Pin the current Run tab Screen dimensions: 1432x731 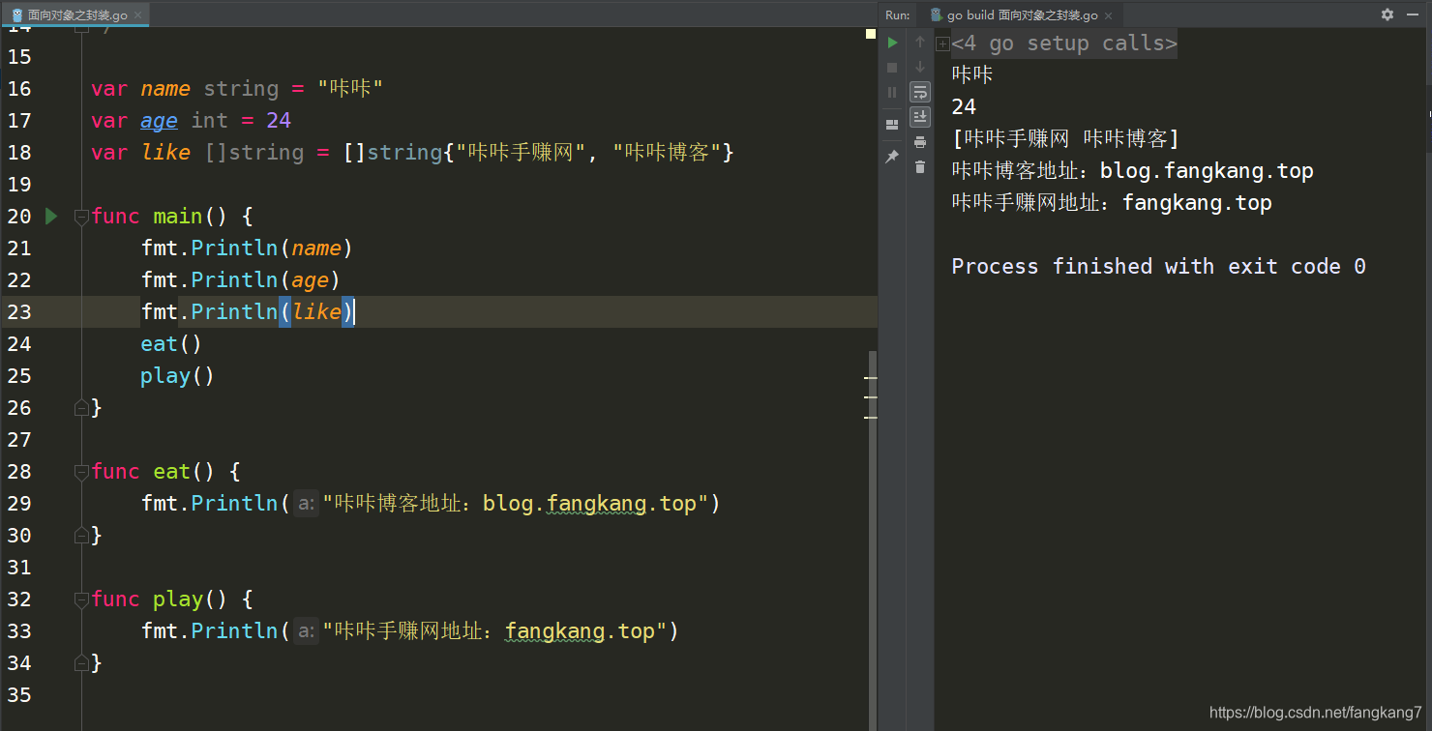(x=892, y=157)
